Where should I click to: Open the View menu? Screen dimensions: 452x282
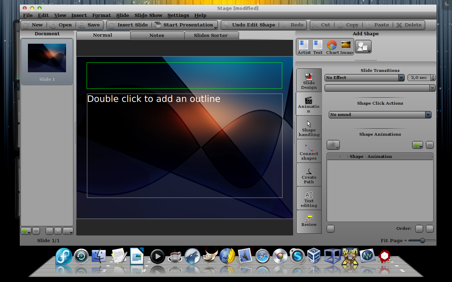(x=60, y=16)
